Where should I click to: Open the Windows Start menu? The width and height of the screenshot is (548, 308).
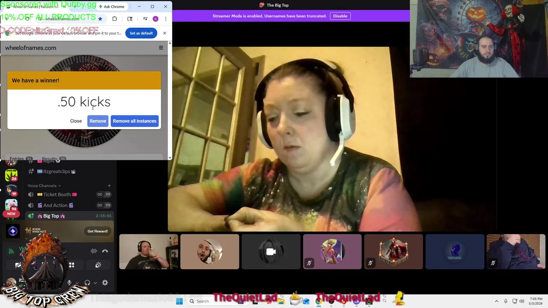(x=179, y=301)
